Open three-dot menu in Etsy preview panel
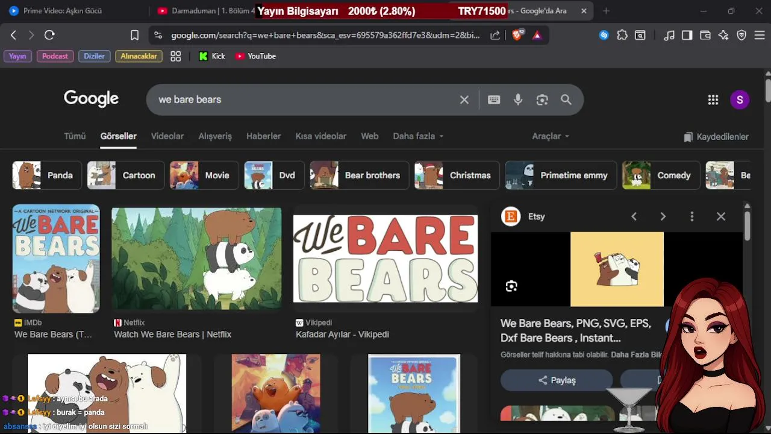The image size is (771, 434). pos(692,216)
